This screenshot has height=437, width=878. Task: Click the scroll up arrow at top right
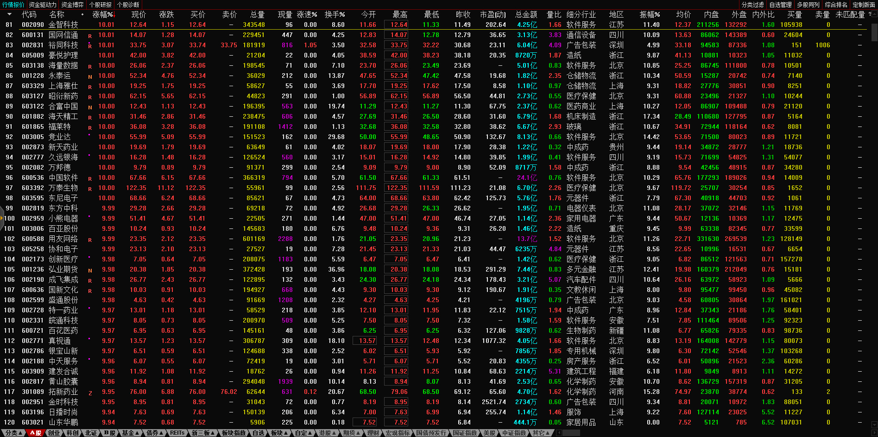click(874, 14)
